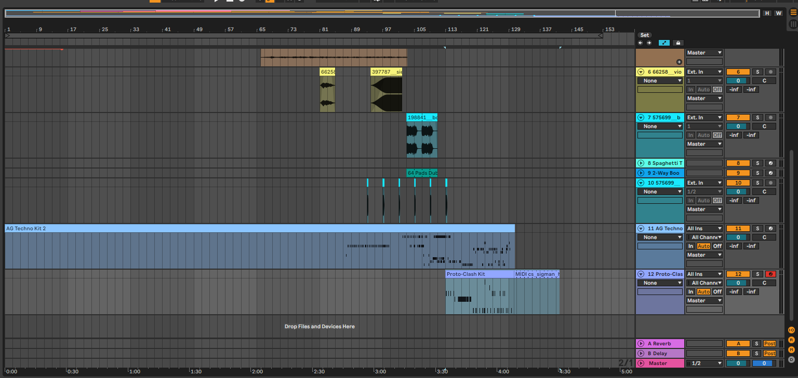Open track 7 Ext. In input dropdown
Image resolution: width=798 pixels, height=378 pixels.
(x=704, y=118)
